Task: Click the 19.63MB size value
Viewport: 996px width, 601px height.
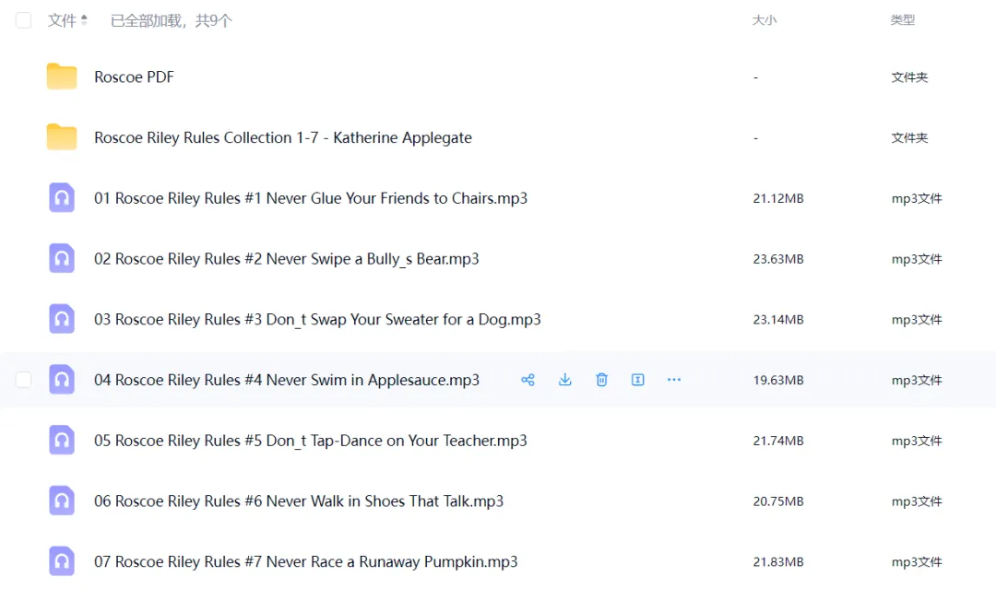Action: (778, 380)
